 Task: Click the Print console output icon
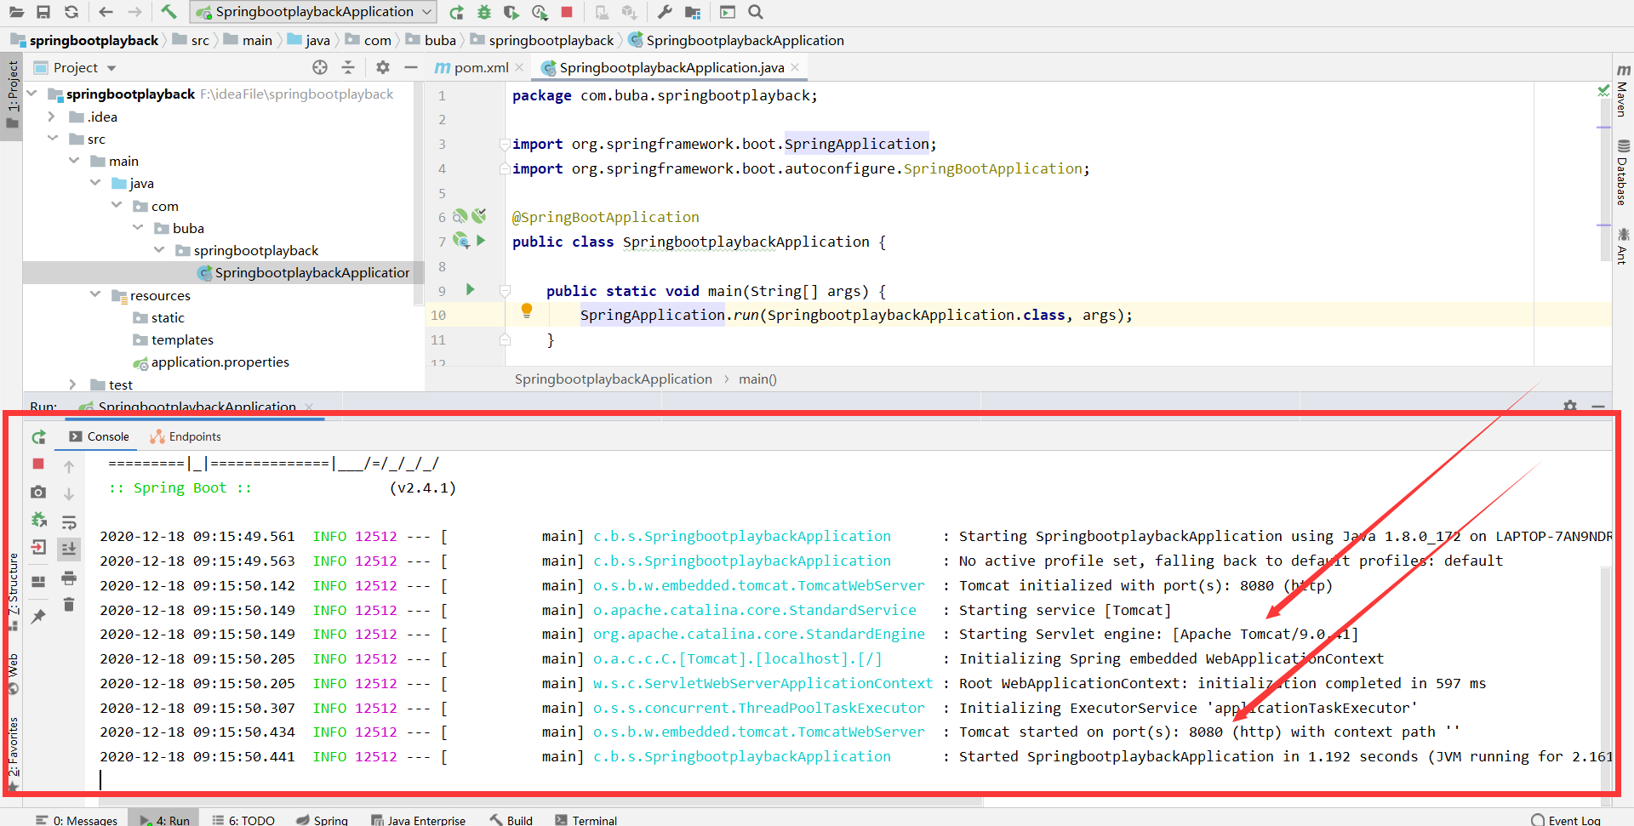click(69, 578)
